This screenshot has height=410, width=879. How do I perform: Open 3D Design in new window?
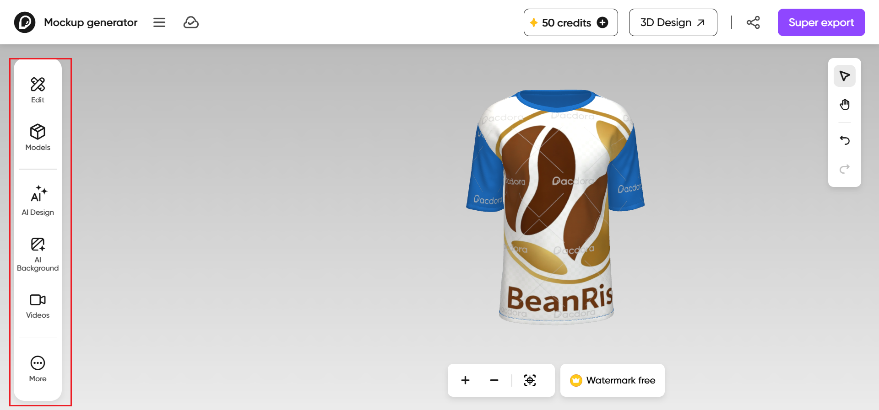673,22
